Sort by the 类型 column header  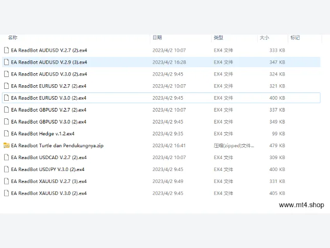click(218, 38)
